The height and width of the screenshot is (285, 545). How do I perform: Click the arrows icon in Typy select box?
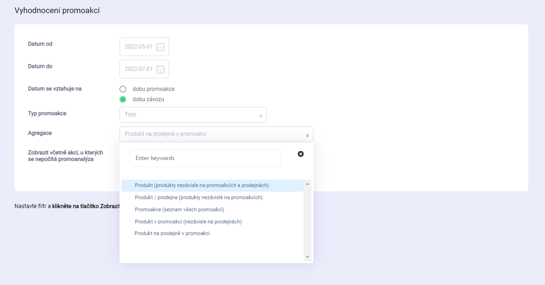[x=261, y=115]
